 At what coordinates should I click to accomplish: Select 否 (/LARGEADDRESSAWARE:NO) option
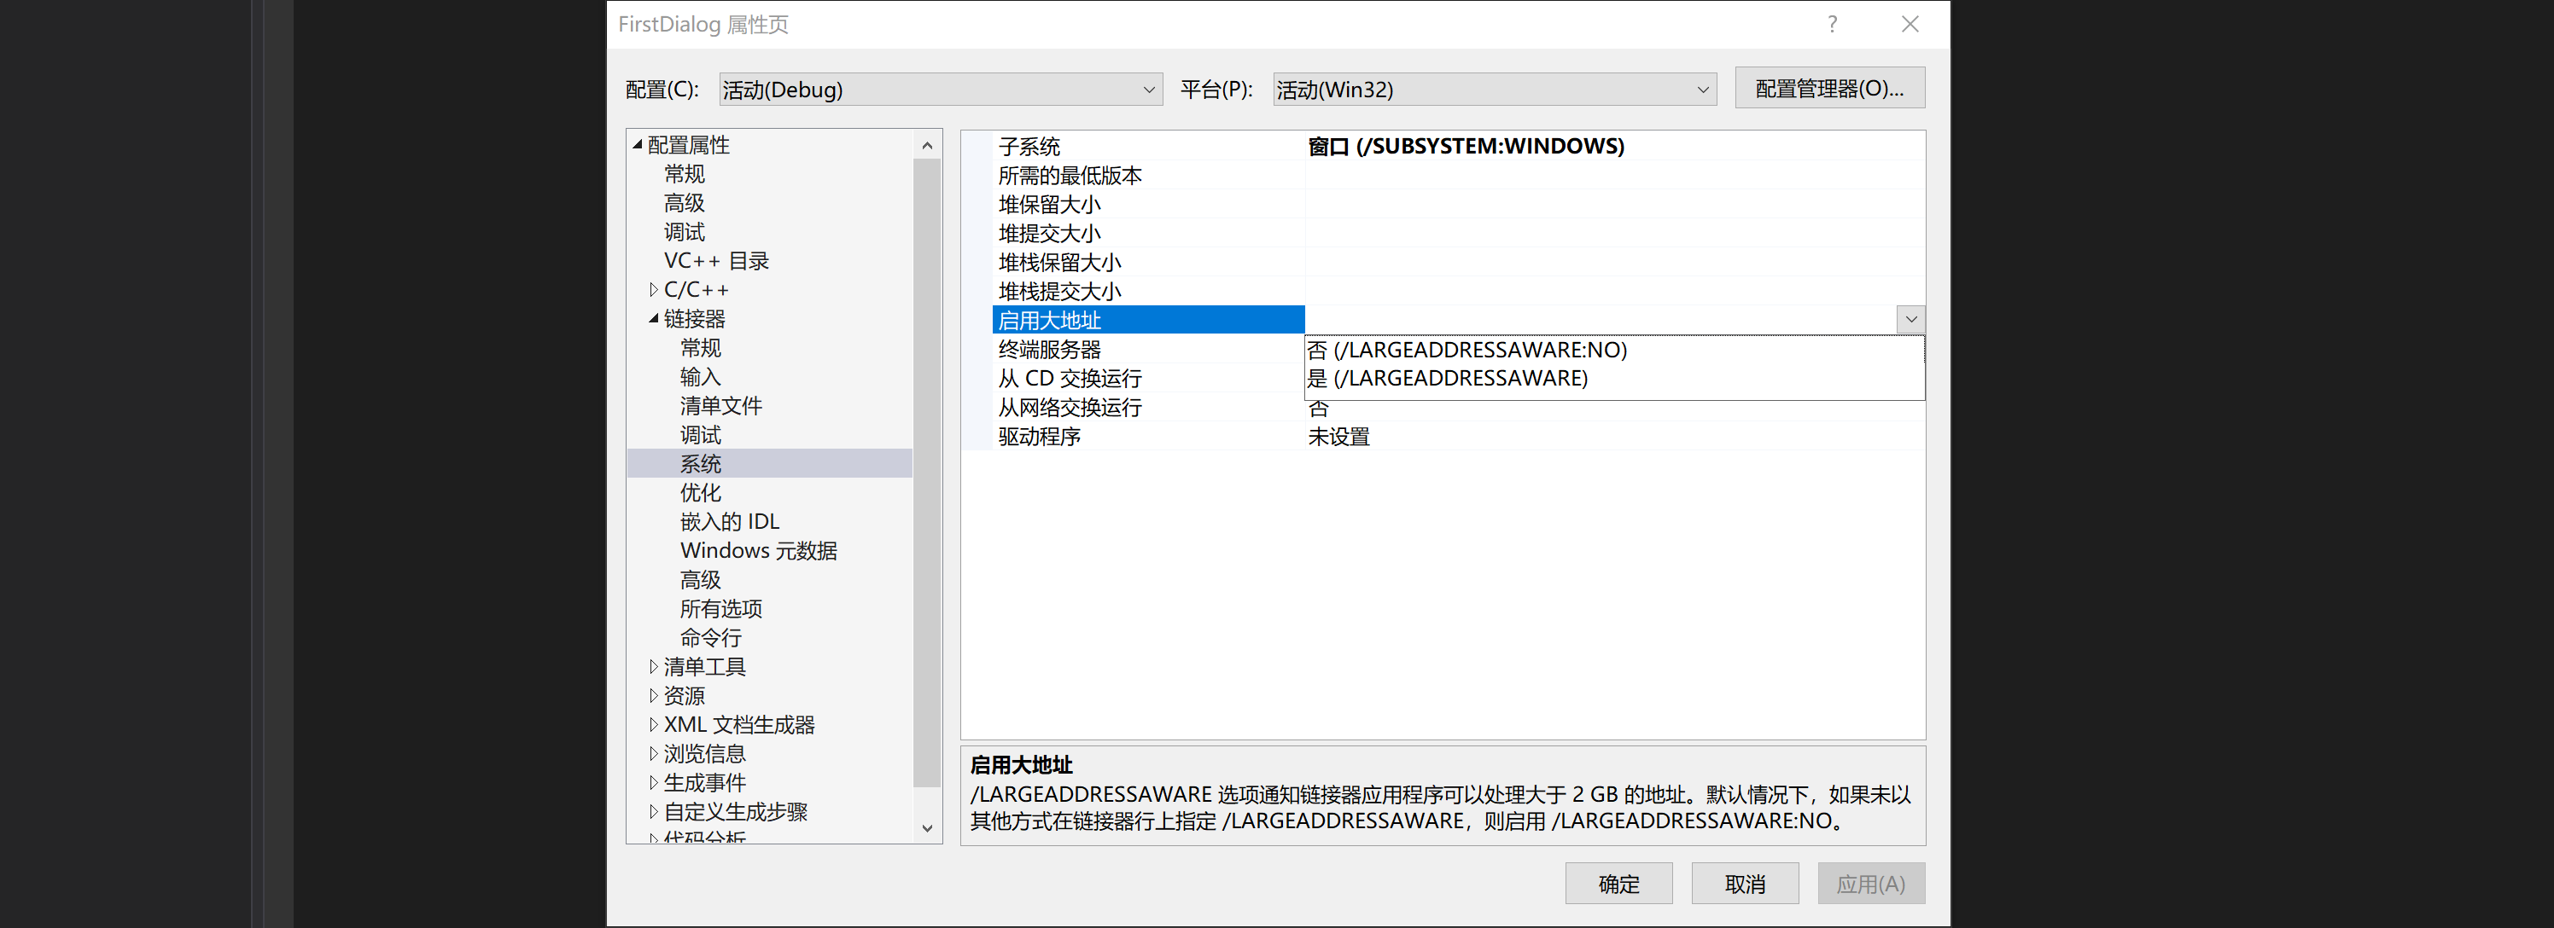click(1467, 350)
